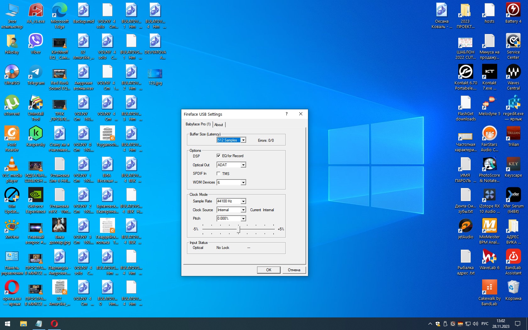Expand the Clock Source dropdown
The width and height of the screenshot is (528, 330).
pyautogui.click(x=243, y=210)
